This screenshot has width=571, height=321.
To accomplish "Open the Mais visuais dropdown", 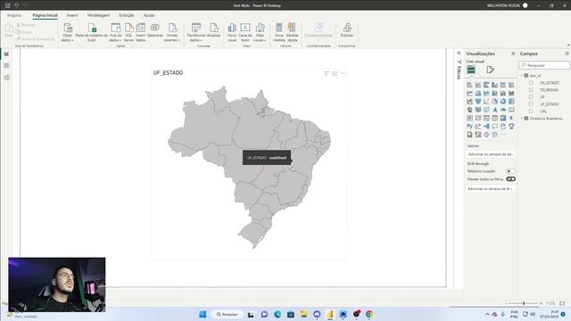I will [x=260, y=33].
